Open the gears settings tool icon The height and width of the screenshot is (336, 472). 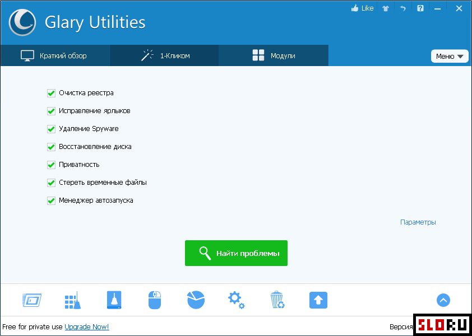pos(237,301)
